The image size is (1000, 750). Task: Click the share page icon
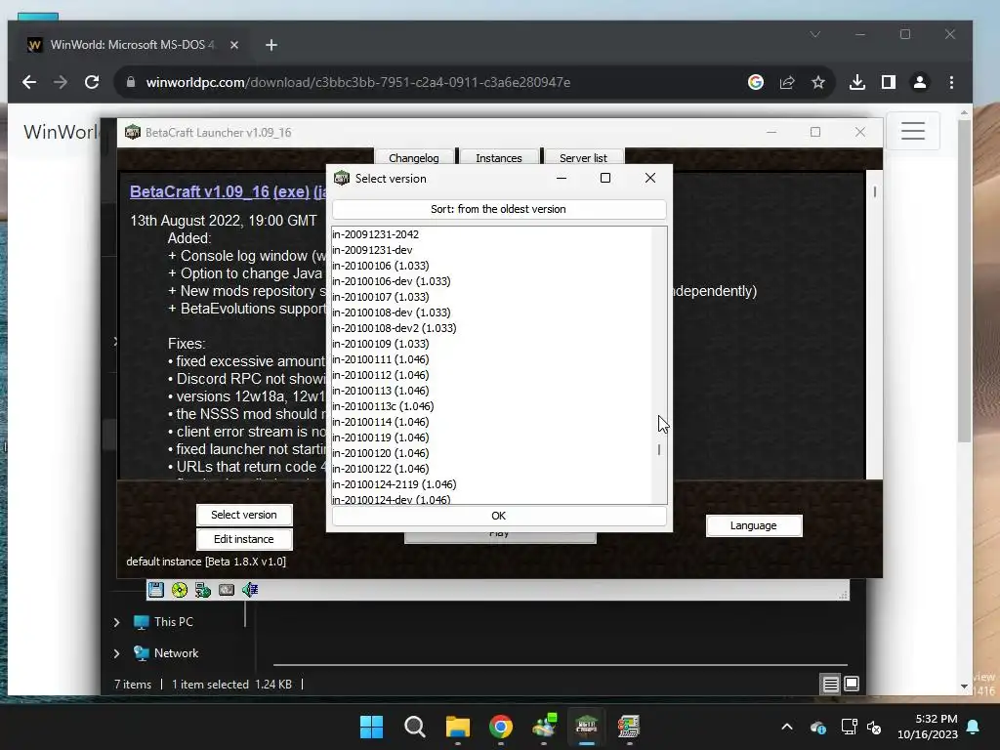(787, 82)
